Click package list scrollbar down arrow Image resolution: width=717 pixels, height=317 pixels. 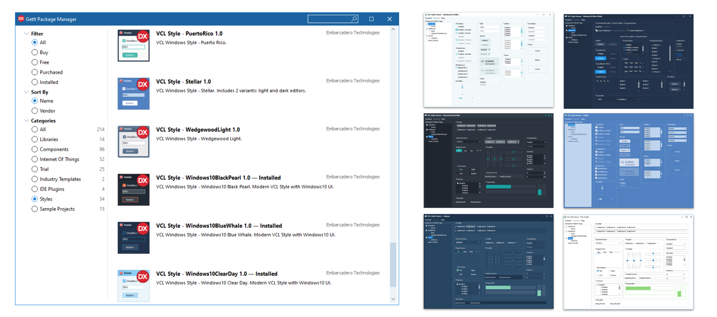pos(393,299)
